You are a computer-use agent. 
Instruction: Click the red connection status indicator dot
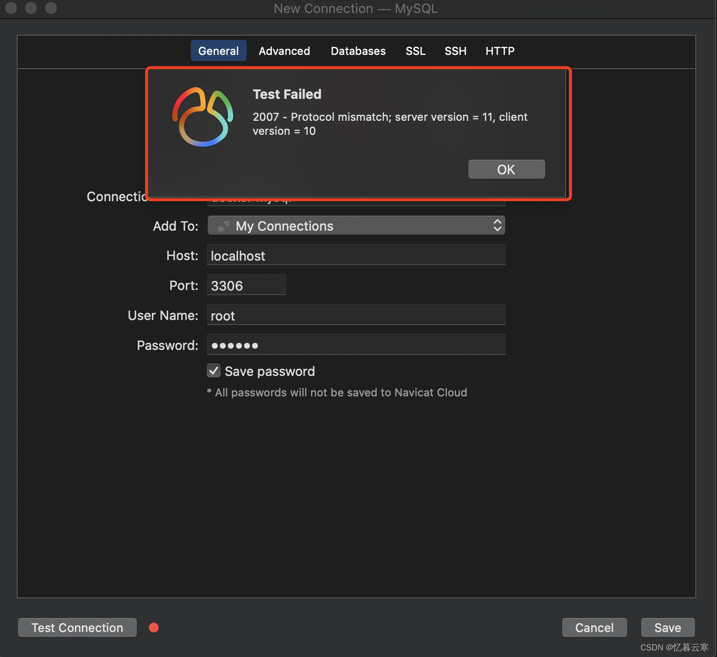[154, 627]
